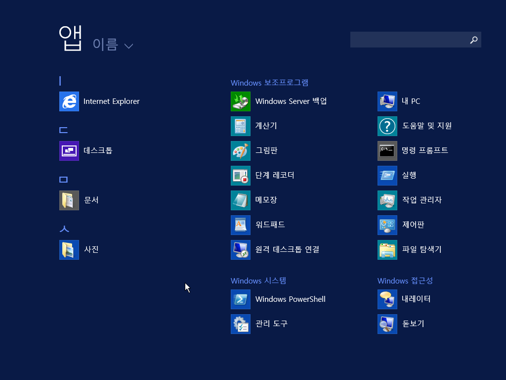Click the "내 PC" text label

click(411, 101)
